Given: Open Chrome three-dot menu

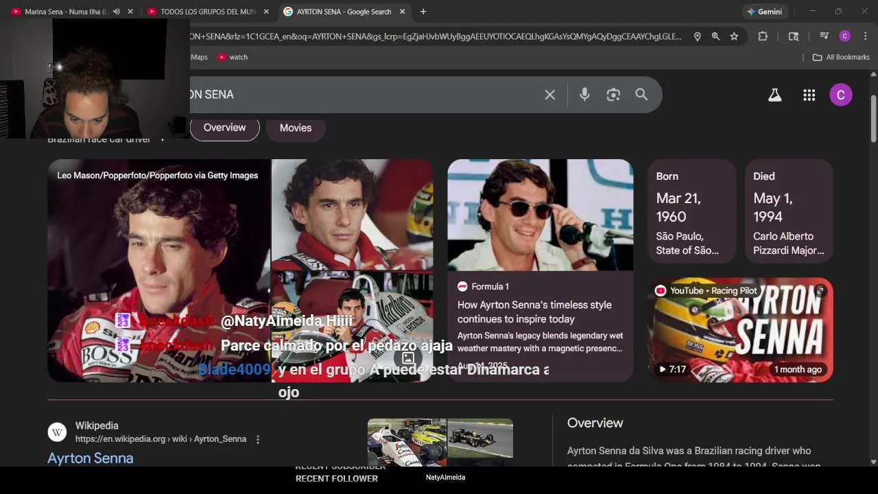Looking at the screenshot, I should (x=864, y=36).
